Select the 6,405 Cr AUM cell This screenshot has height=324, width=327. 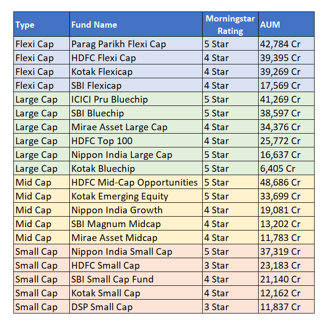point(278,168)
